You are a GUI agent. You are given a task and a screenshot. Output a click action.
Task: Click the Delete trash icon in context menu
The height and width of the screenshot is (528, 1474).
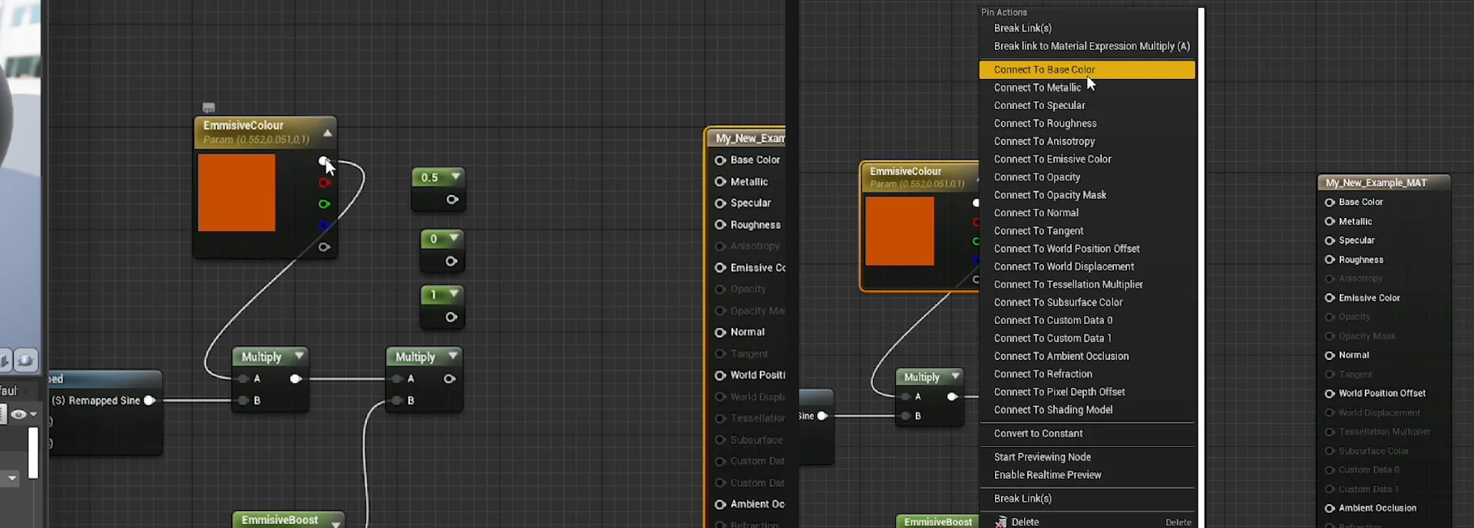[x=1000, y=522]
